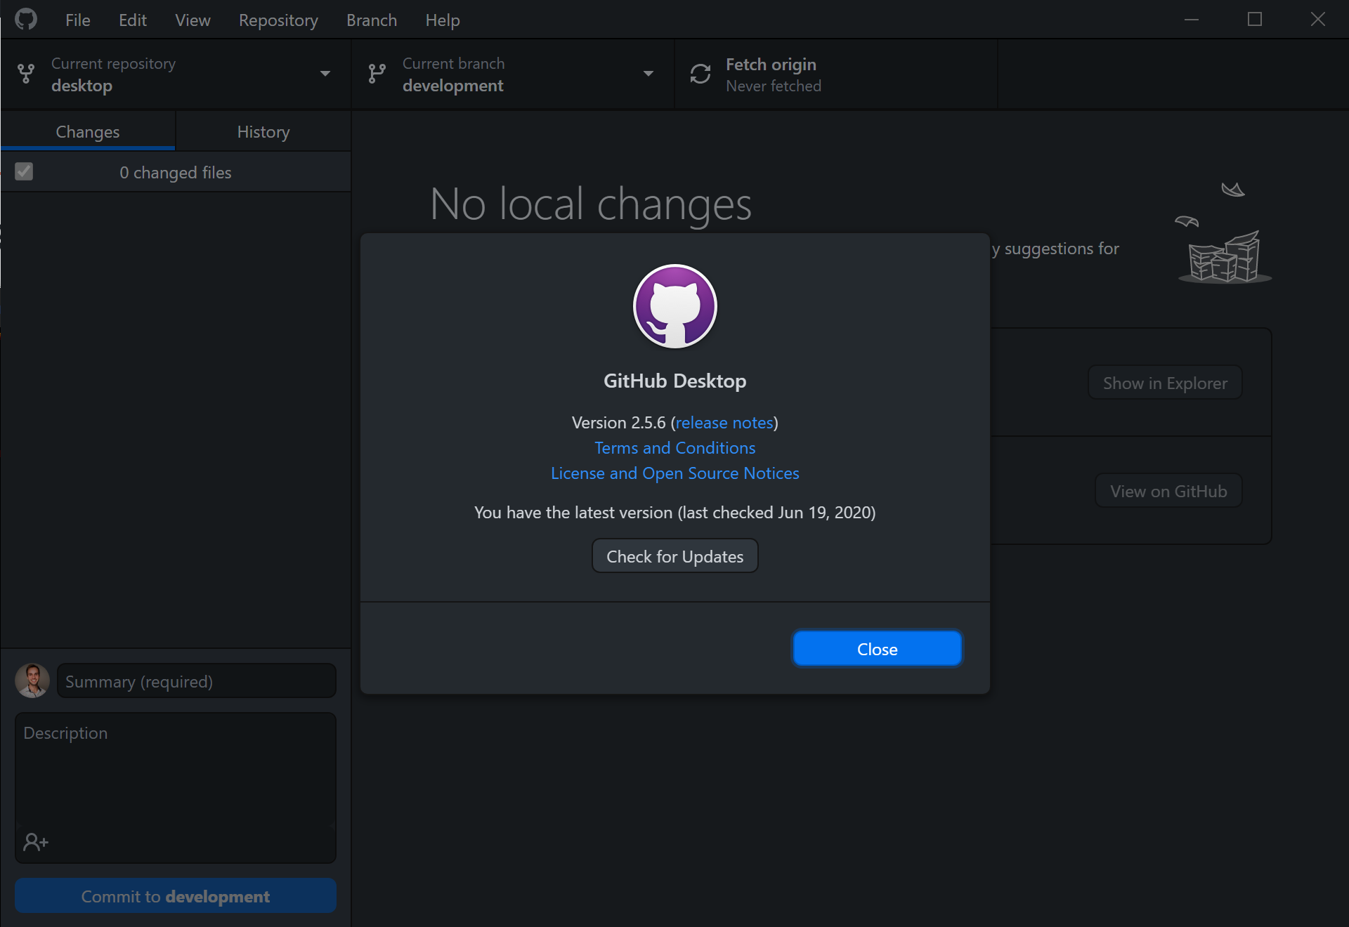The width and height of the screenshot is (1349, 927).
Task: Open Terms and Conditions link
Action: 674,448
